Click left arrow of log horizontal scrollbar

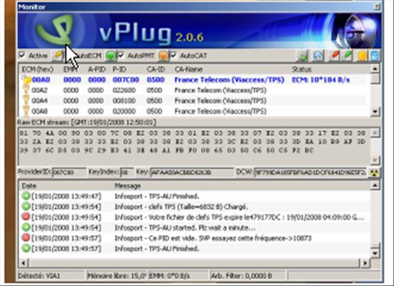(23, 263)
